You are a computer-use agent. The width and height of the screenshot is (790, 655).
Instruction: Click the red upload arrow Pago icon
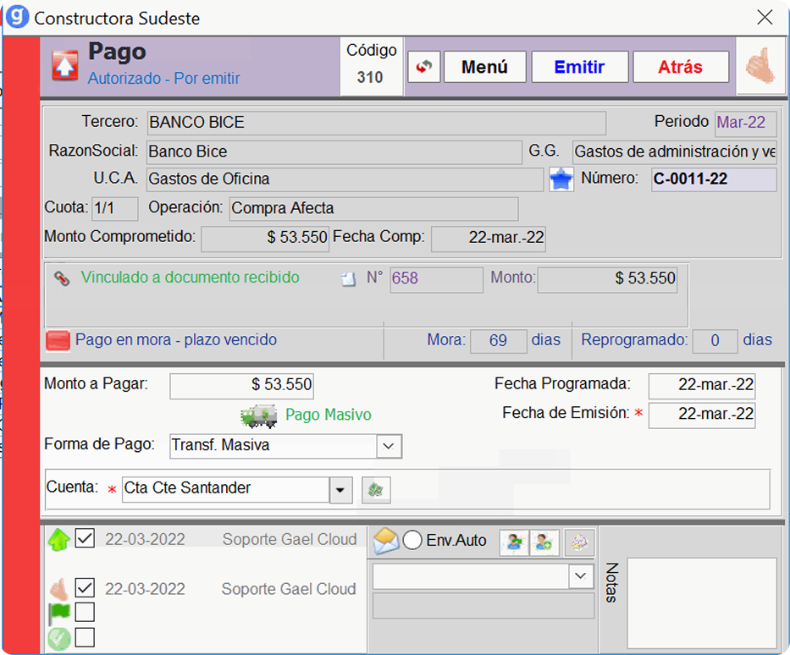pyautogui.click(x=65, y=65)
